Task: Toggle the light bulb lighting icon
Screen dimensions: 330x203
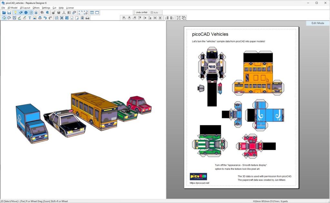Action: pos(15,13)
